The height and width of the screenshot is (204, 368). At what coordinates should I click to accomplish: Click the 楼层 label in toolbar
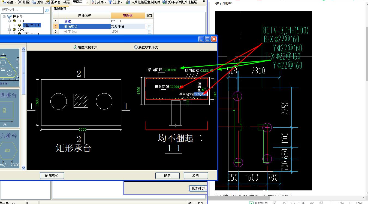click(x=67, y=2)
